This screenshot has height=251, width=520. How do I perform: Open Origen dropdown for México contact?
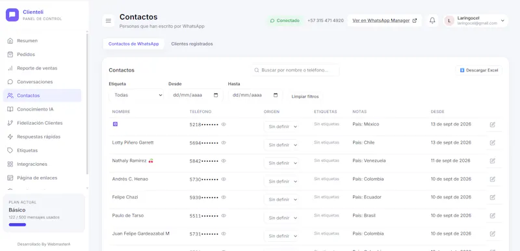click(281, 127)
